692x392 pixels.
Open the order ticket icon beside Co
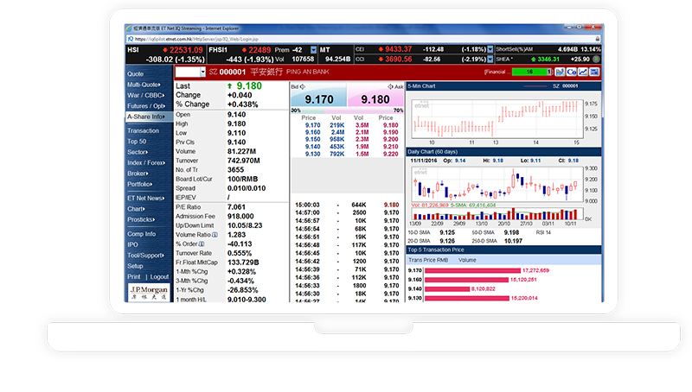560,72
